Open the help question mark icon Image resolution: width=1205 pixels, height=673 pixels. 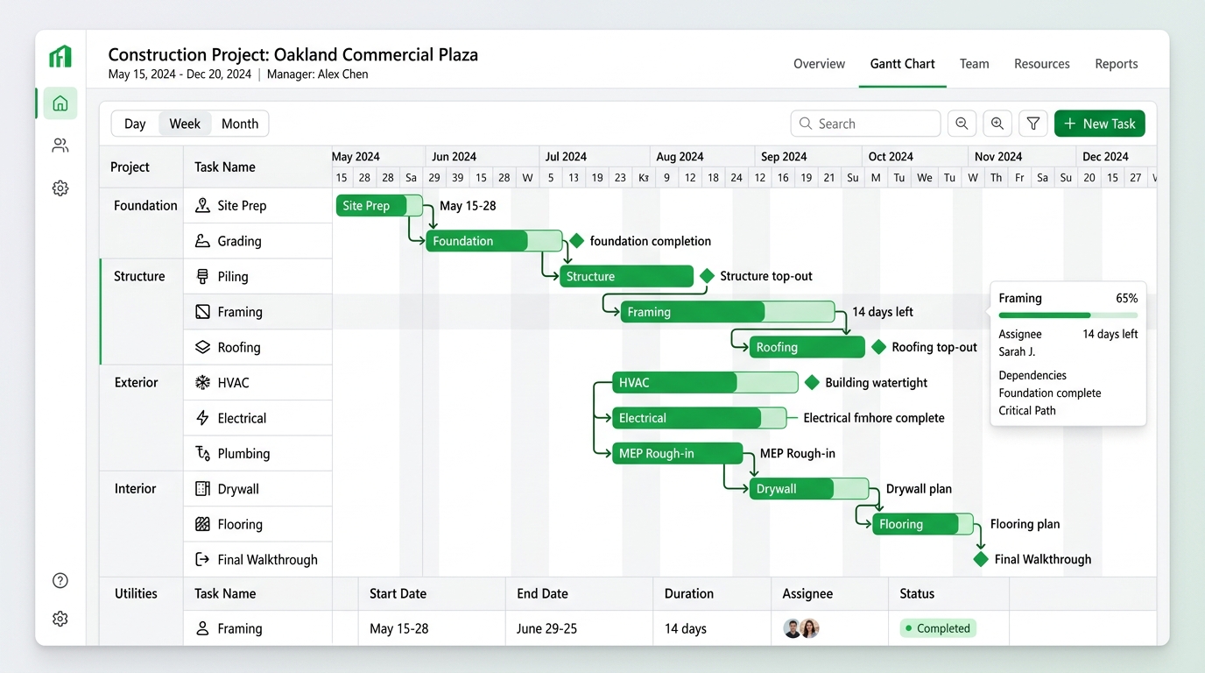coord(60,580)
